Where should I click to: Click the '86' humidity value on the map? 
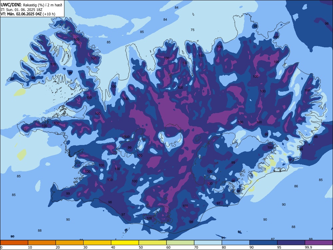pyautogui.click(x=296, y=186)
